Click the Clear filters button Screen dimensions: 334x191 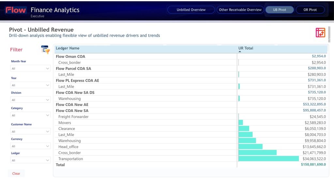coord(16,173)
